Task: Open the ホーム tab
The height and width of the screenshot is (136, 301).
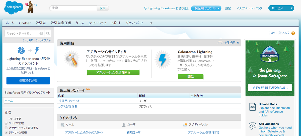Action: pyautogui.click(x=10, y=23)
